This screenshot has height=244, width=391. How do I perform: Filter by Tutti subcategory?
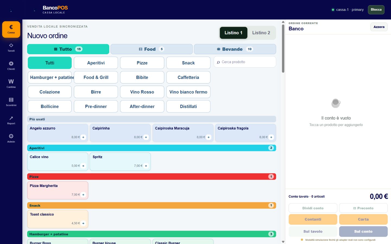pyautogui.click(x=50, y=63)
